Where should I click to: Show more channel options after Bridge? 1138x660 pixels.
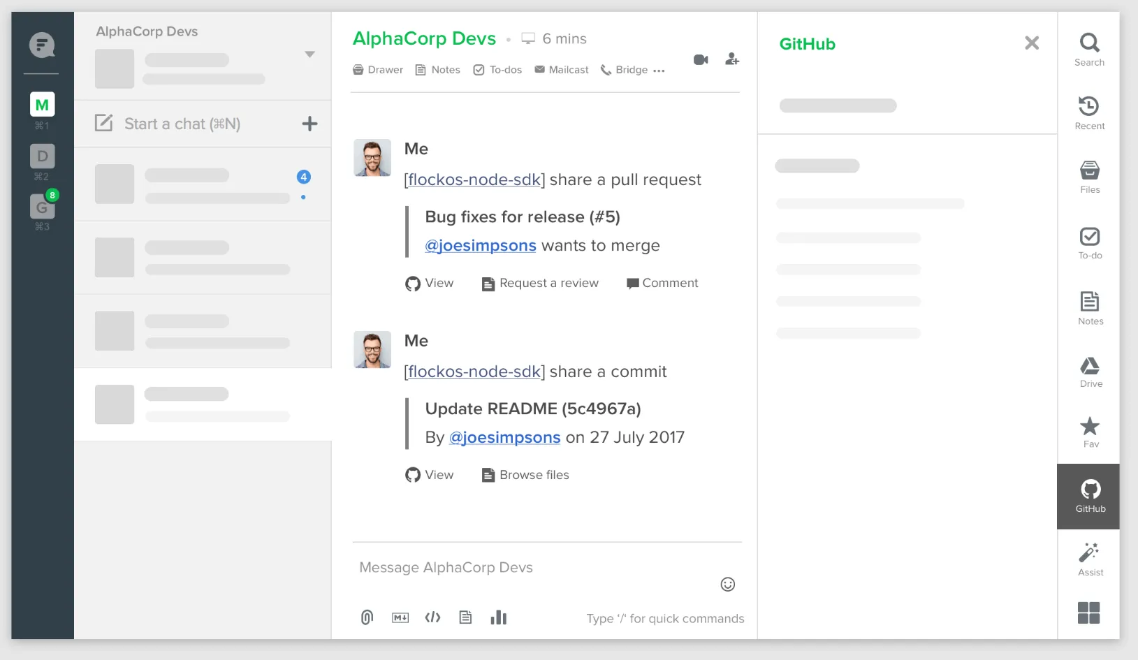pos(659,71)
